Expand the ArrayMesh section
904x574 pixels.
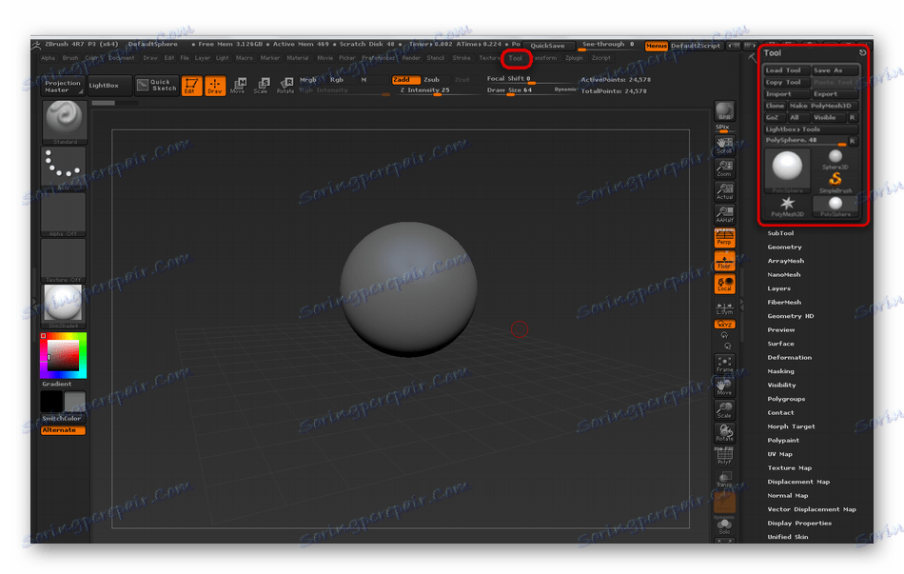click(x=786, y=261)
